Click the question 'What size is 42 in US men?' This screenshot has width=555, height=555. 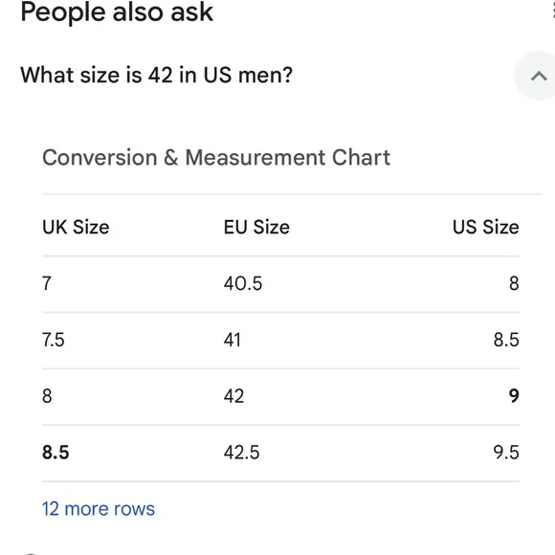[x=156, y=75]
